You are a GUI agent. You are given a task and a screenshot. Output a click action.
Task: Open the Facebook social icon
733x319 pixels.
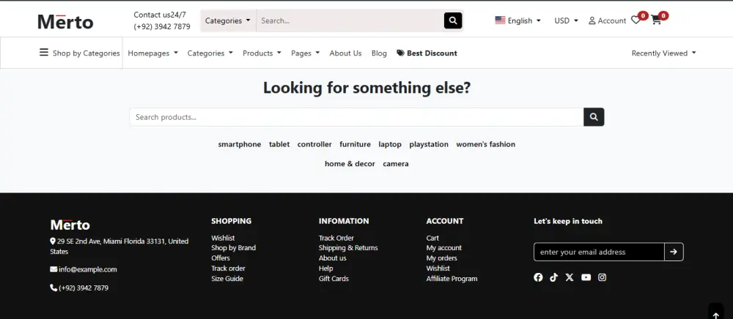pyautogui.click(x=538, y=277)
